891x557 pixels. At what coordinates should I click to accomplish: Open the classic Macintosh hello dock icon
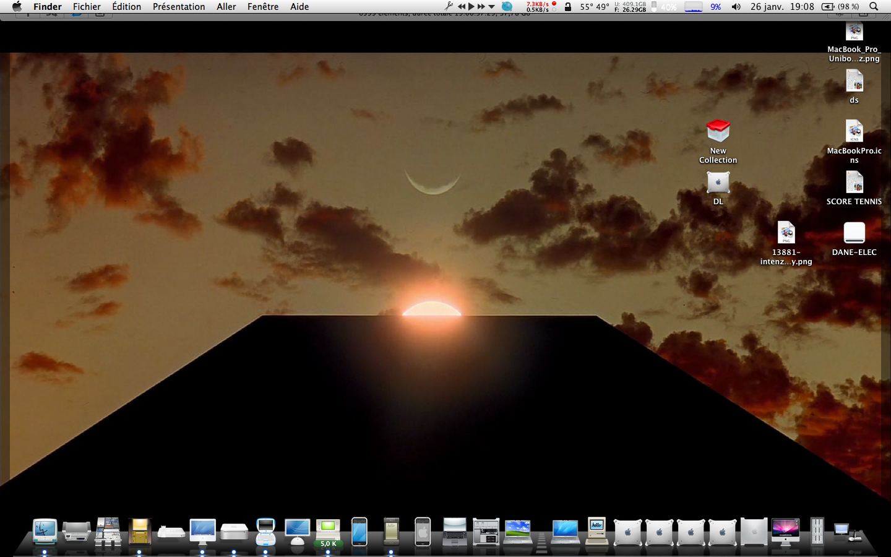click(x=597, y=531)
